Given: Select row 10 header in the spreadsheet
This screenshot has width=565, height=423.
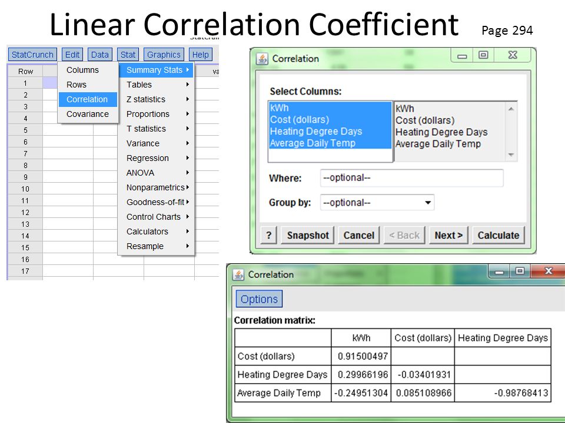Looking at the screenshot, I should [x=25, y=189].
